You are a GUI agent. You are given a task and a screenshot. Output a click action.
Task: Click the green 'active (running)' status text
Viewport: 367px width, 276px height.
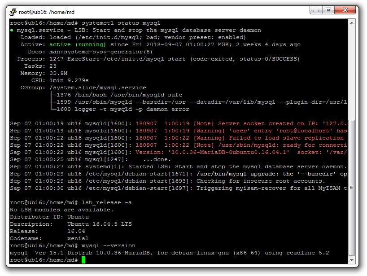point(77,44)
